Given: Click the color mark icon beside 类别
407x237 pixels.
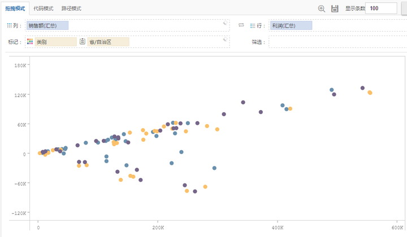Looking at the screenshot, I should (x=30, y=42).
